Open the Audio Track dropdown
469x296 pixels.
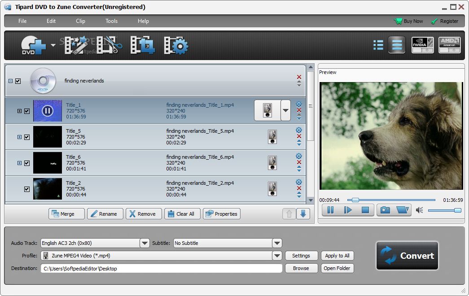pyautogui.click(x=145, y=243)
